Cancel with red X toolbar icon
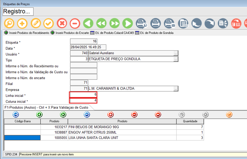The width and height of the screenshot is (247, 159). pos(62,23)
